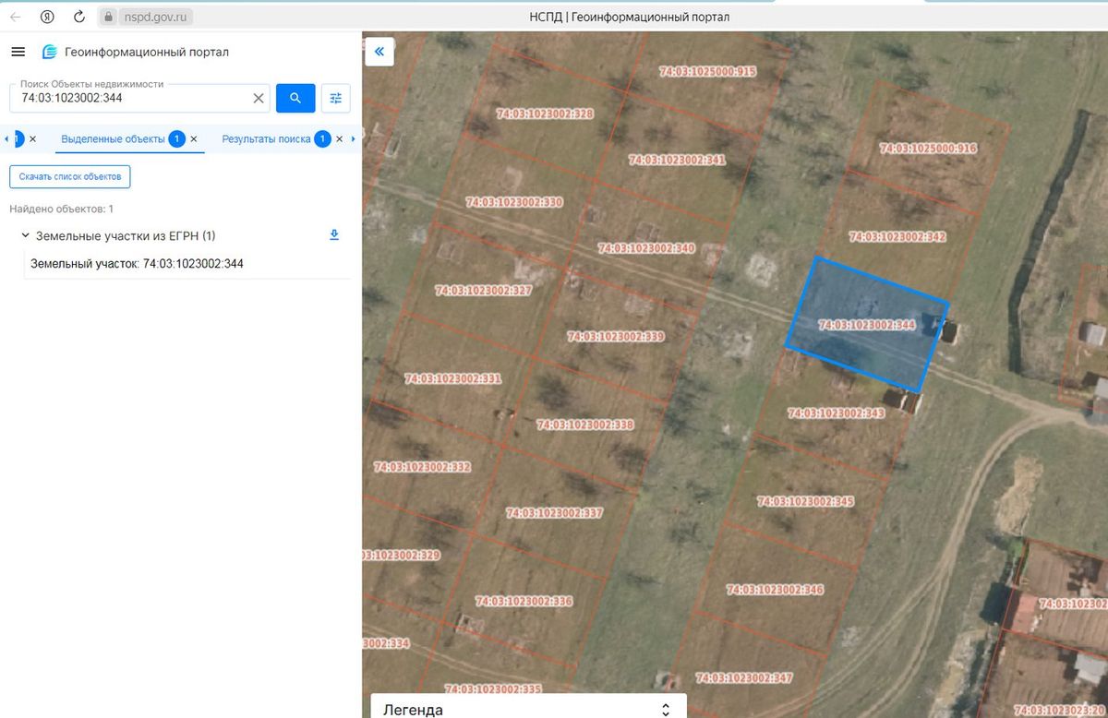Select highlighted parcel 74:03:1023002:344 on map

[x=866, y=325]
